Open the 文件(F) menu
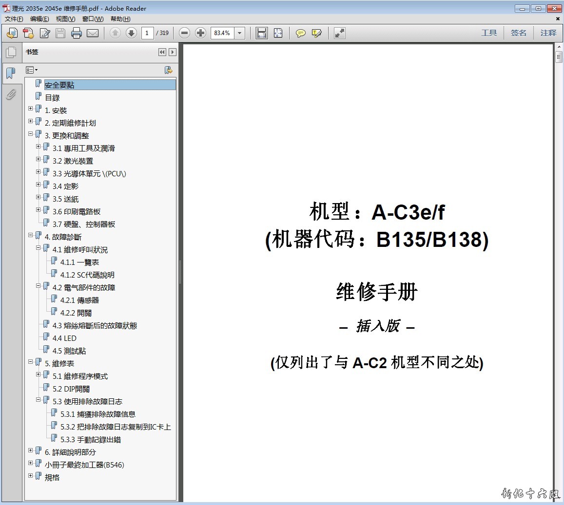This screenshot has width=564, height=505. pos(14,19)
